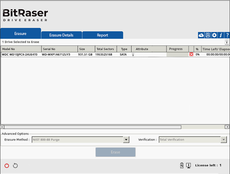This screenshot has height=174, width=230.
Task: Click the % column header
Action: click(197, 49)
